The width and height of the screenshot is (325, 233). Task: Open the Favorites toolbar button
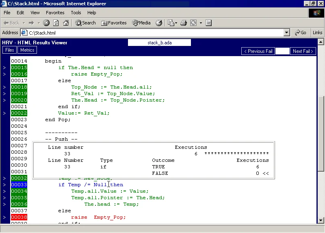[114, 23]
